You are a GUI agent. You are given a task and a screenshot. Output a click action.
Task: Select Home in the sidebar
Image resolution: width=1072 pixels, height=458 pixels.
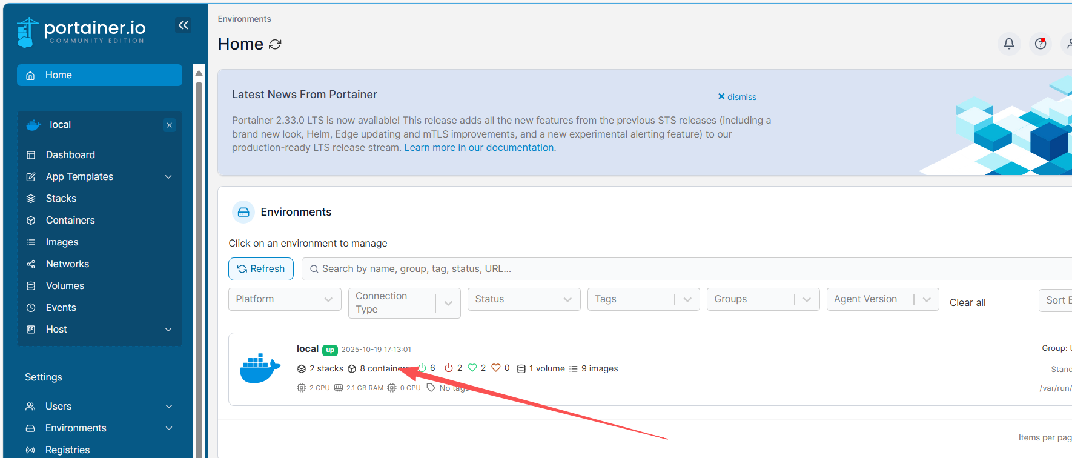click(99, 75)
